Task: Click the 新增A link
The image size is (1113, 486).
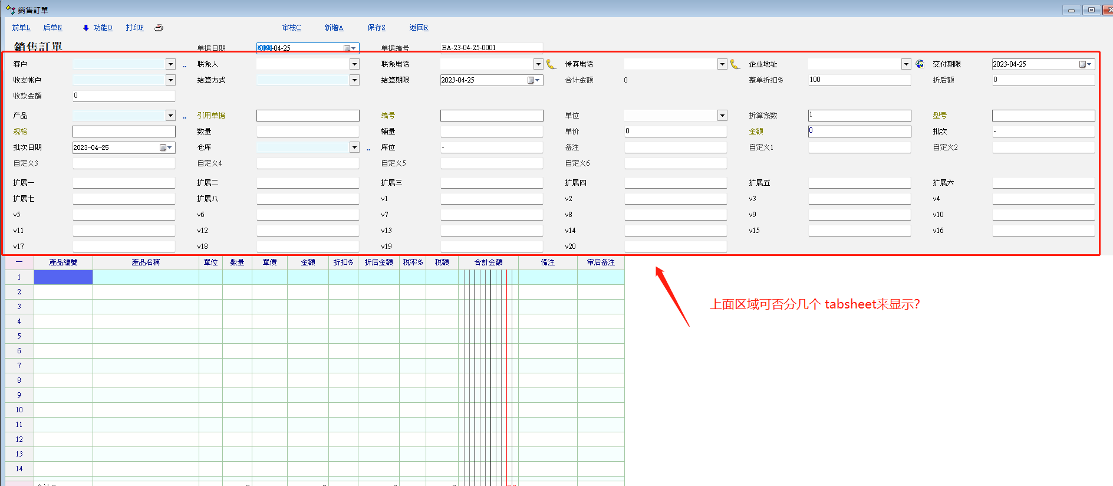Action: tap(334, 28)
